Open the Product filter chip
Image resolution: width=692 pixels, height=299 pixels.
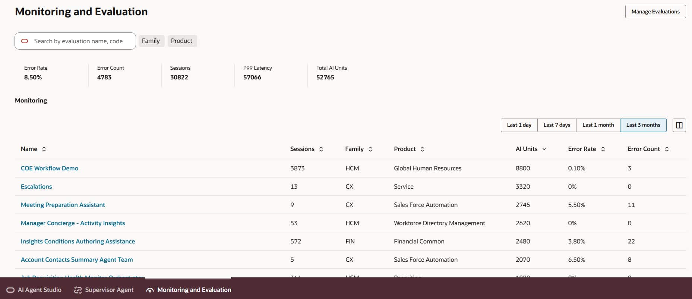click(182, 41)
